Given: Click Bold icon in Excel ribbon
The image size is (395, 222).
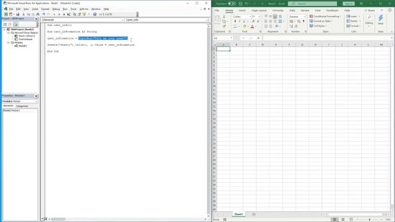Looking at the screenshot, I should tap(235, 22).
